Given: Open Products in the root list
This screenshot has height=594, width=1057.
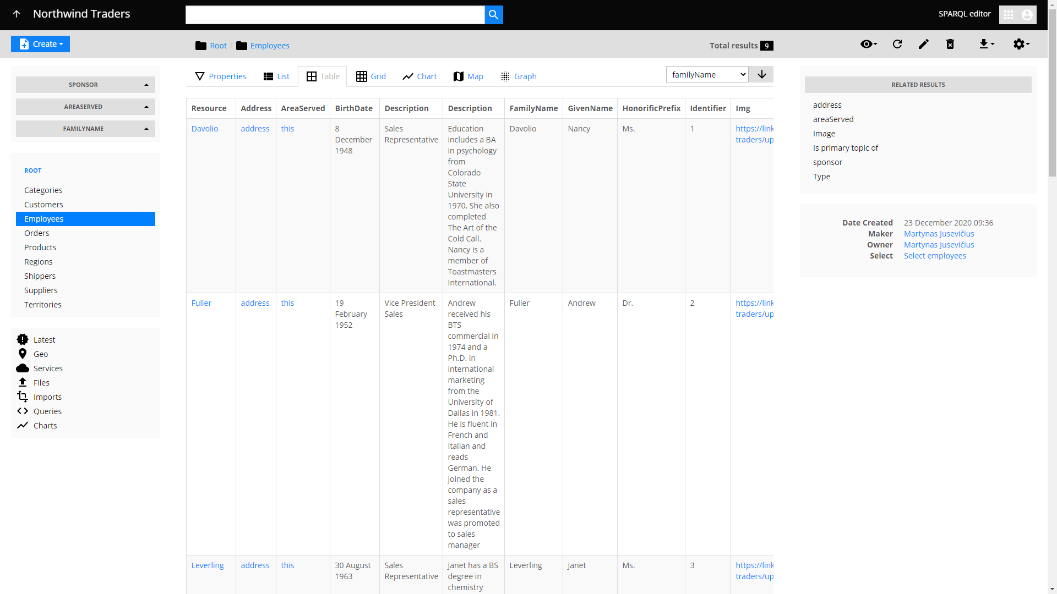Looking at the screenshot, I should pos(85,248).
